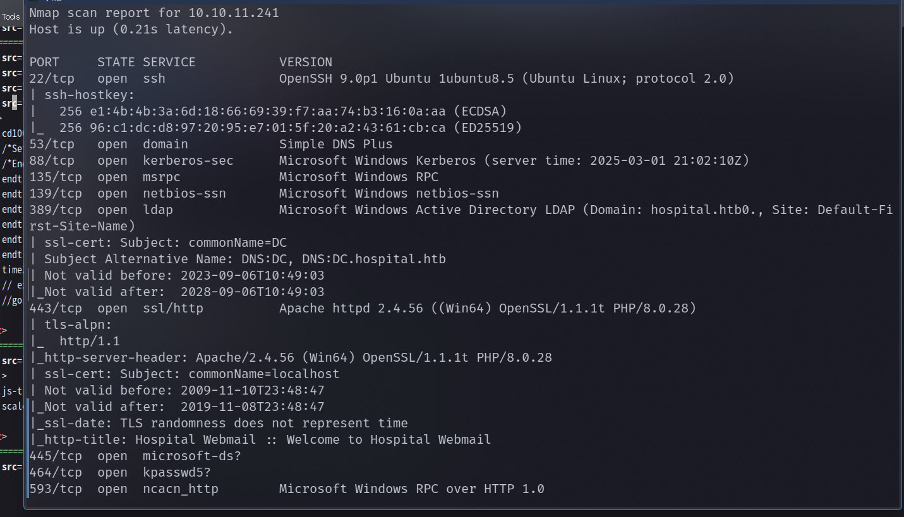Click the kerberos-sec service name
Viewport: 904px width, 517px height.
pos(188,160)
